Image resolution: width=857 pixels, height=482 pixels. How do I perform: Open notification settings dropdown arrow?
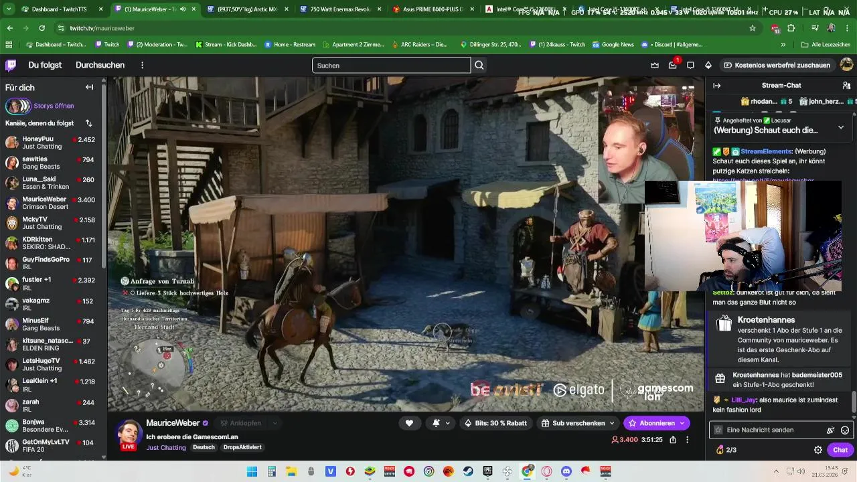(x=447, y=423)
